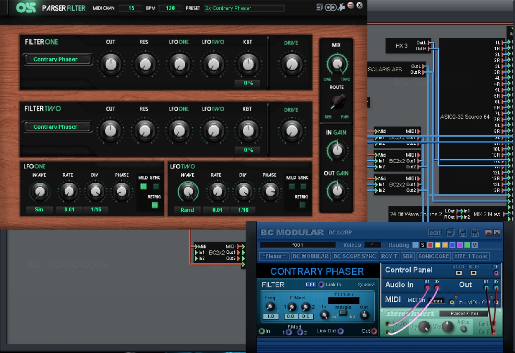Click the preset list icon in Parser Filter header

click(x=320, y=7)
